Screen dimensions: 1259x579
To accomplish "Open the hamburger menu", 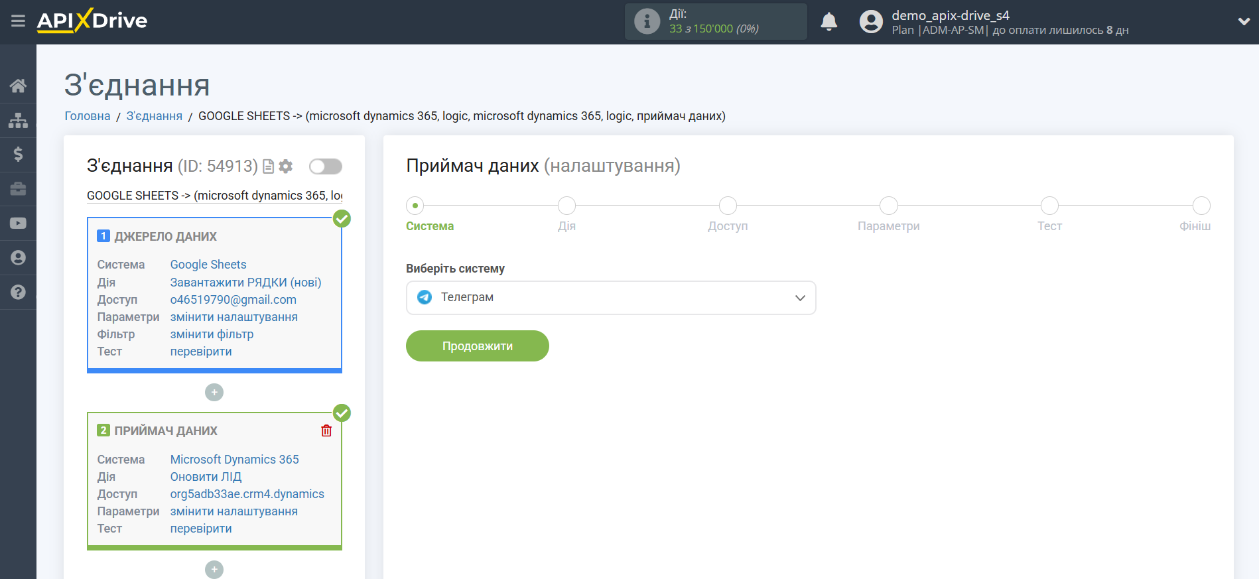I will (x=18, y=21).
